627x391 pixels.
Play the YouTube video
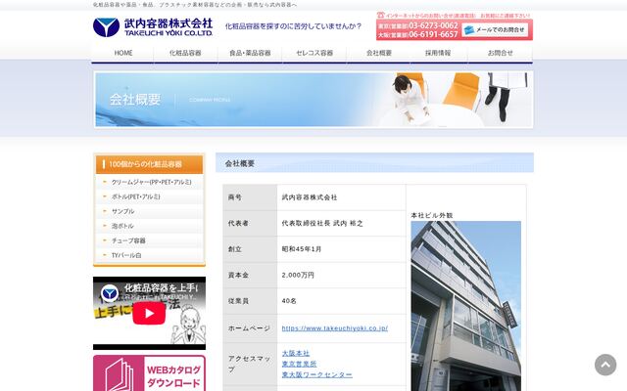[x=149, y=313]
